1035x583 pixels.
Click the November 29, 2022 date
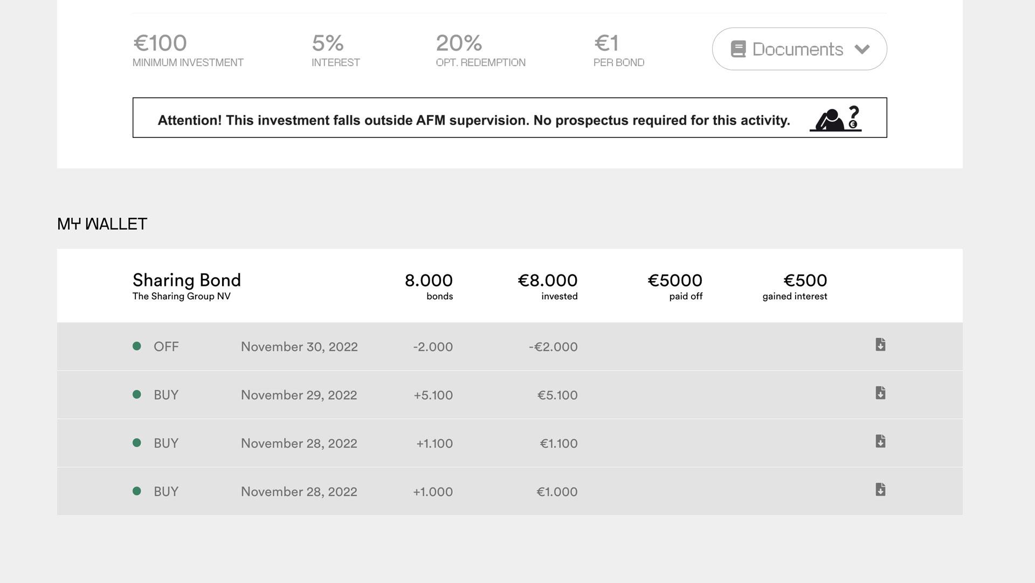299,395
